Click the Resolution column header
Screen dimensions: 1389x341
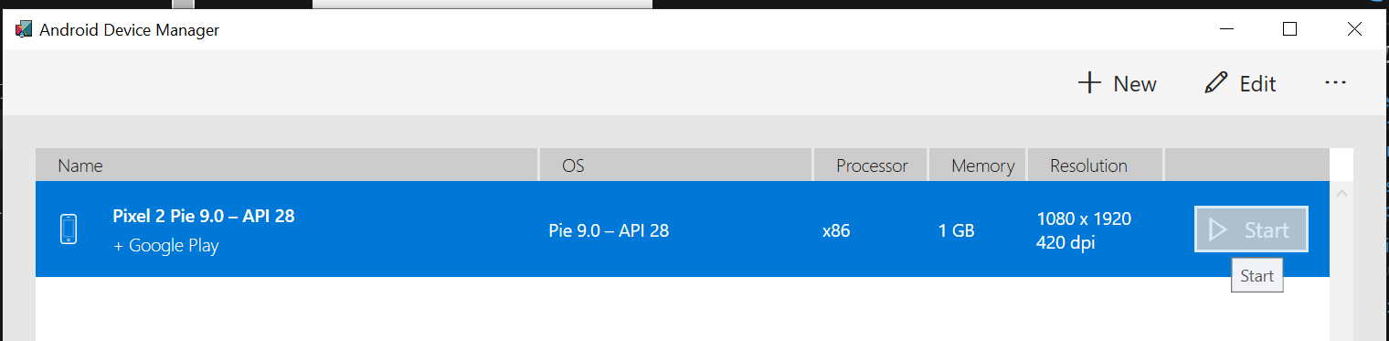click(1095, 165)
